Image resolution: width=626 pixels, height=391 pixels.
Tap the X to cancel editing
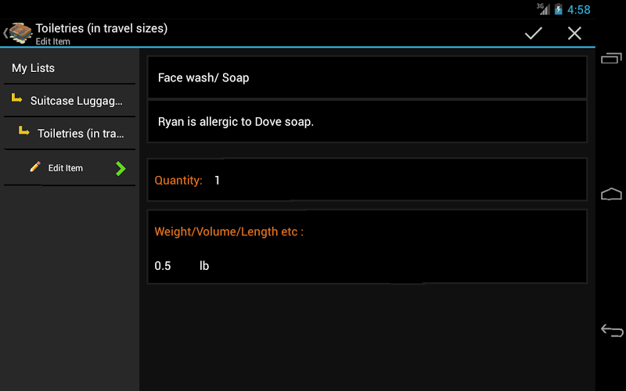point(574,33)
